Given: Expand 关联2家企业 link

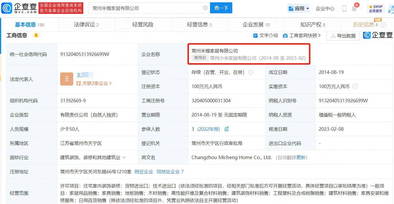Looking at the screenshot, I should [94, 83].
